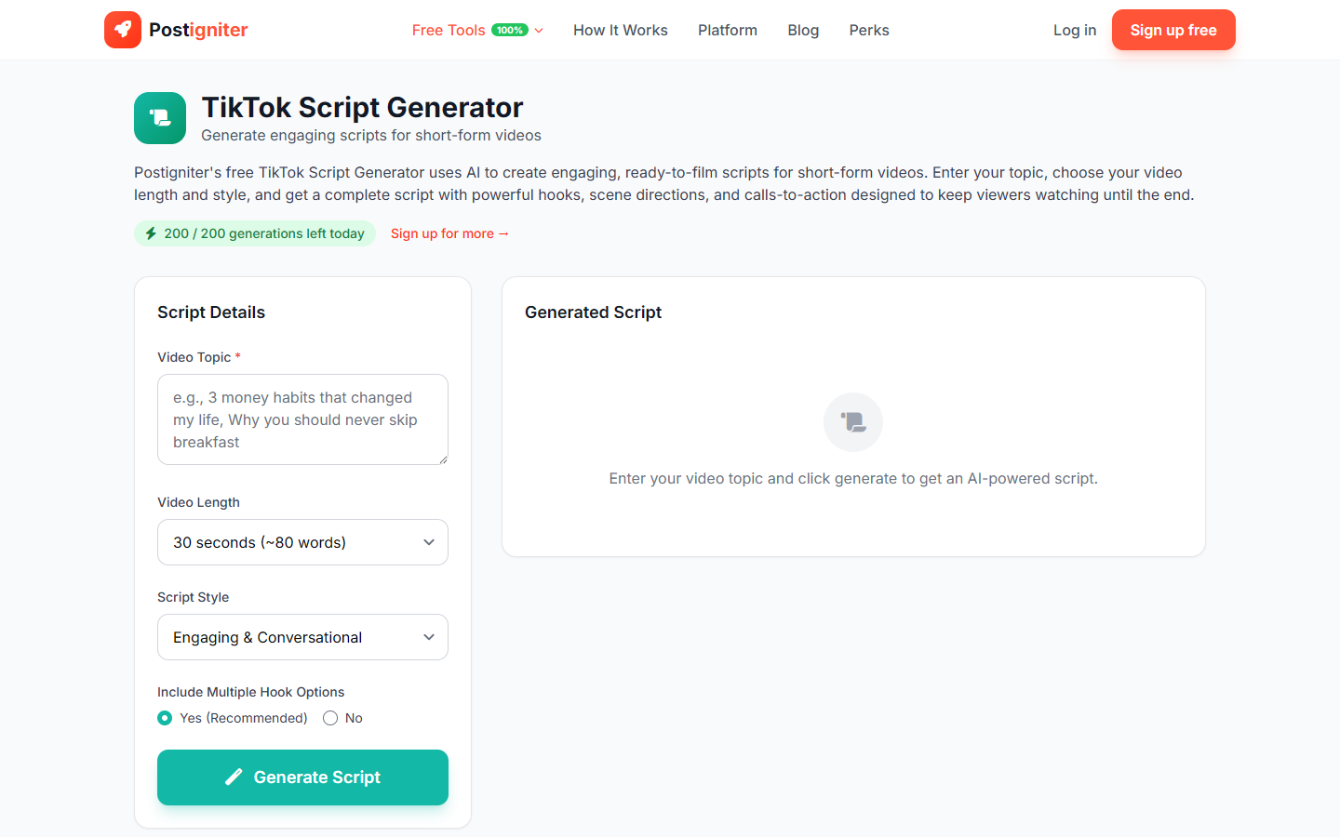
Task: Select No for multiple hook options
Action: 330,718
